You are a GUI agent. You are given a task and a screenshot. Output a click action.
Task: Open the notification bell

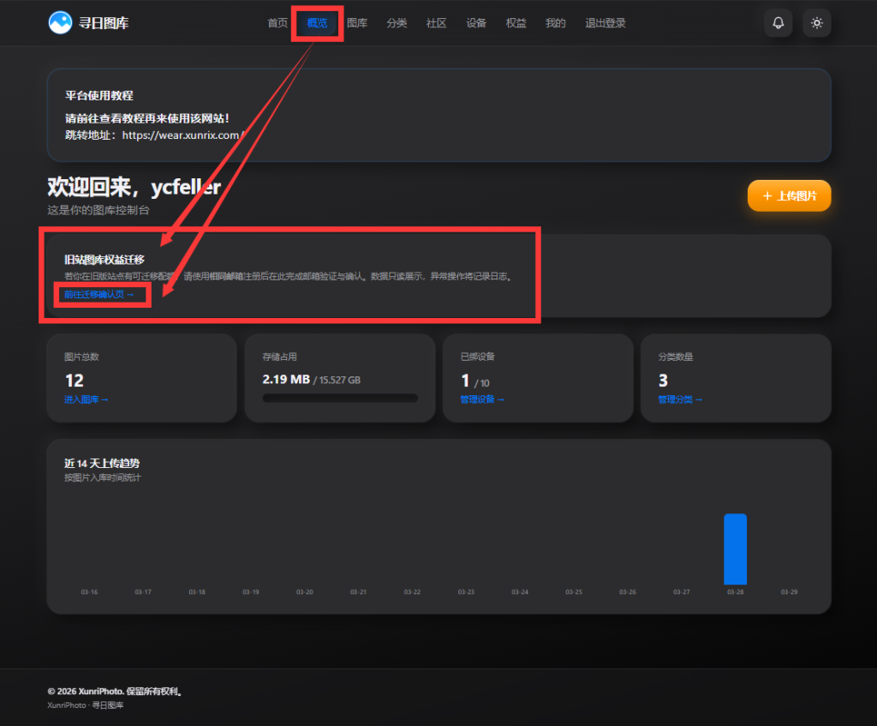[x=778, y=23]
